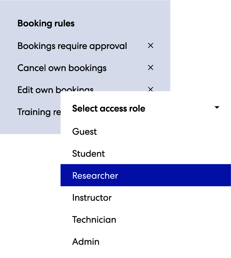
Task: Choose the Guest role option
Action: pyautogui.click(x=84, y=132)
